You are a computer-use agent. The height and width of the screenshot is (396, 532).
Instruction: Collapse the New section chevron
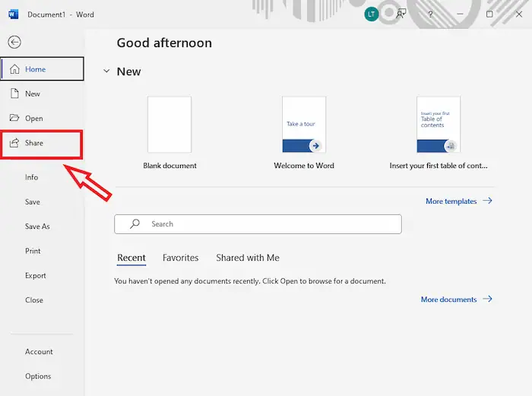pos(106,71)
